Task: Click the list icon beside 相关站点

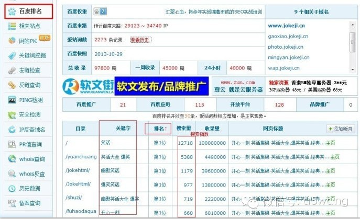Action: pos(12,26)
